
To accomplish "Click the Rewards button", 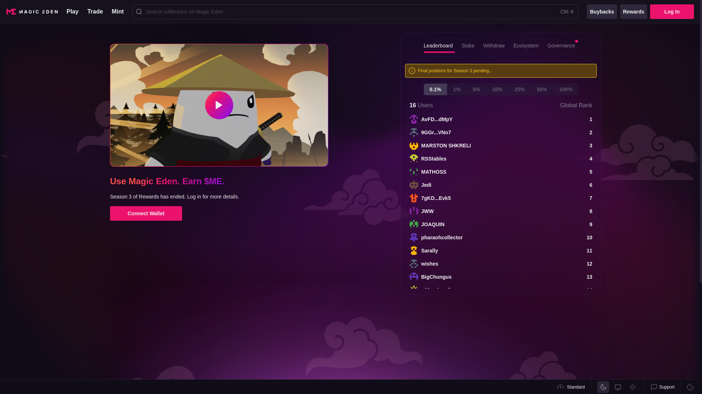I will pos(634,12).
